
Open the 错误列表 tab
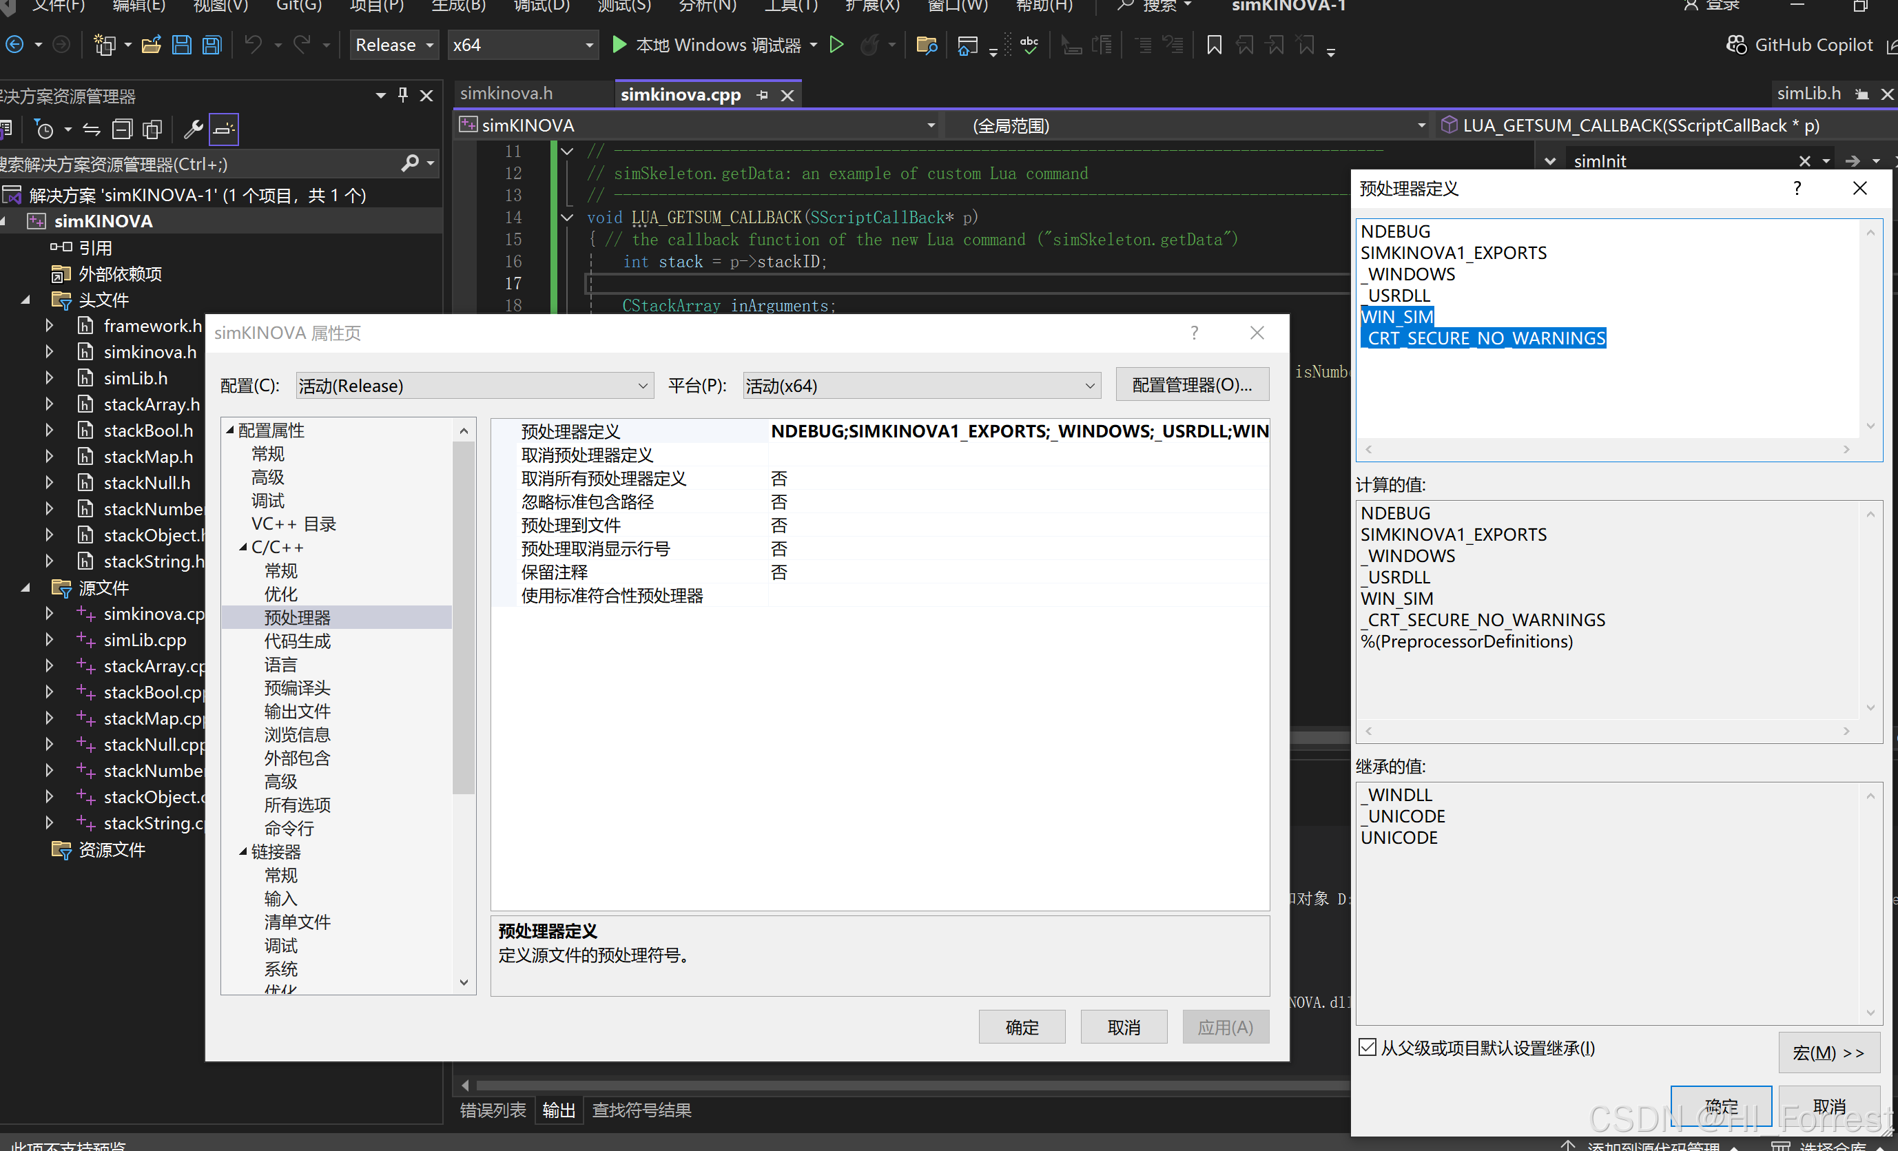click(x=493, y=1110)
